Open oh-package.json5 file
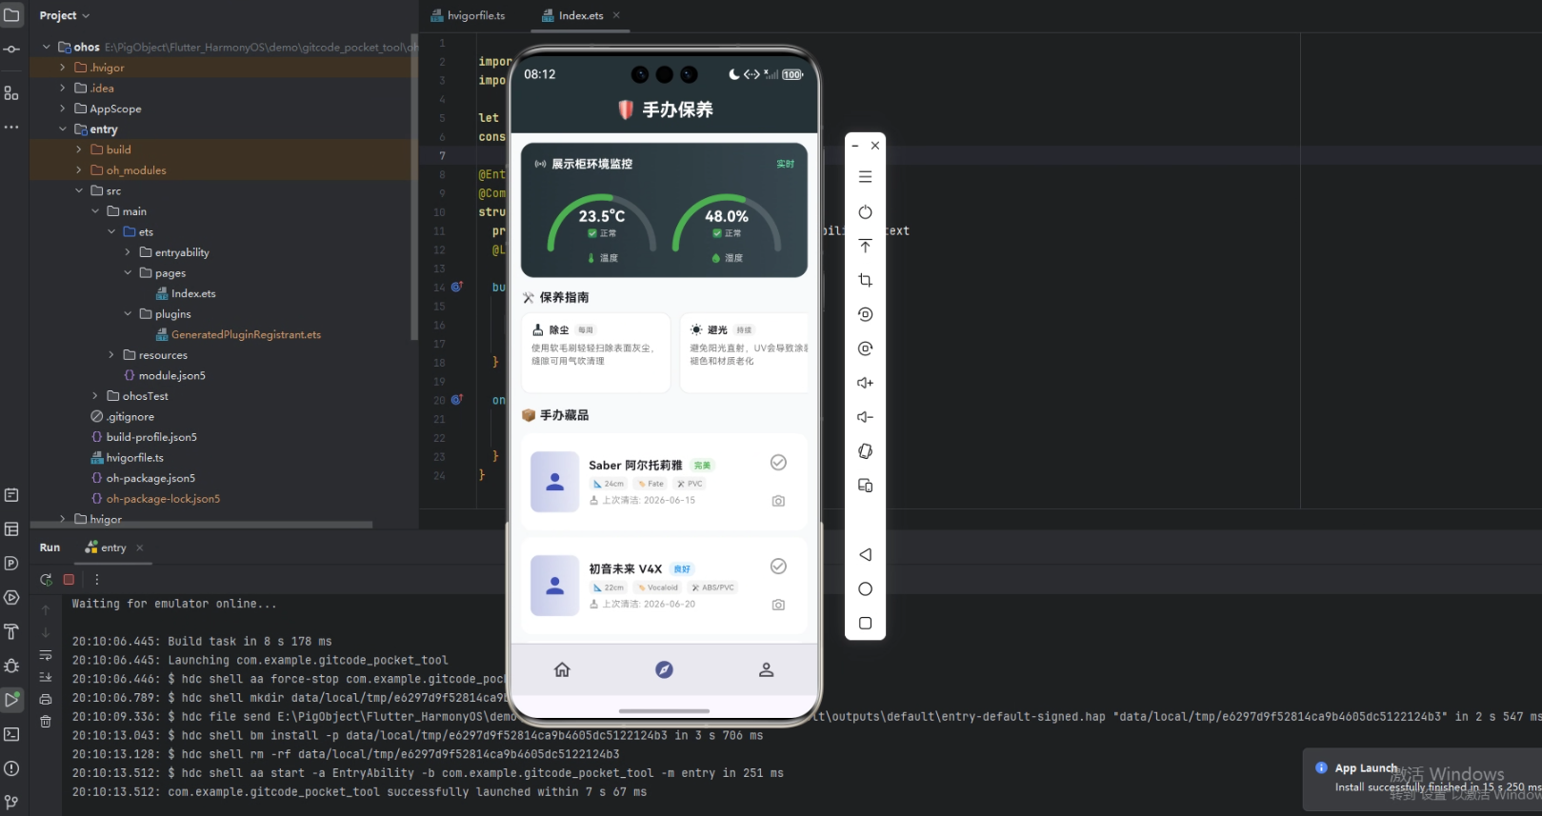Screen dimensions: 1542x816 [x=143, y=478]
